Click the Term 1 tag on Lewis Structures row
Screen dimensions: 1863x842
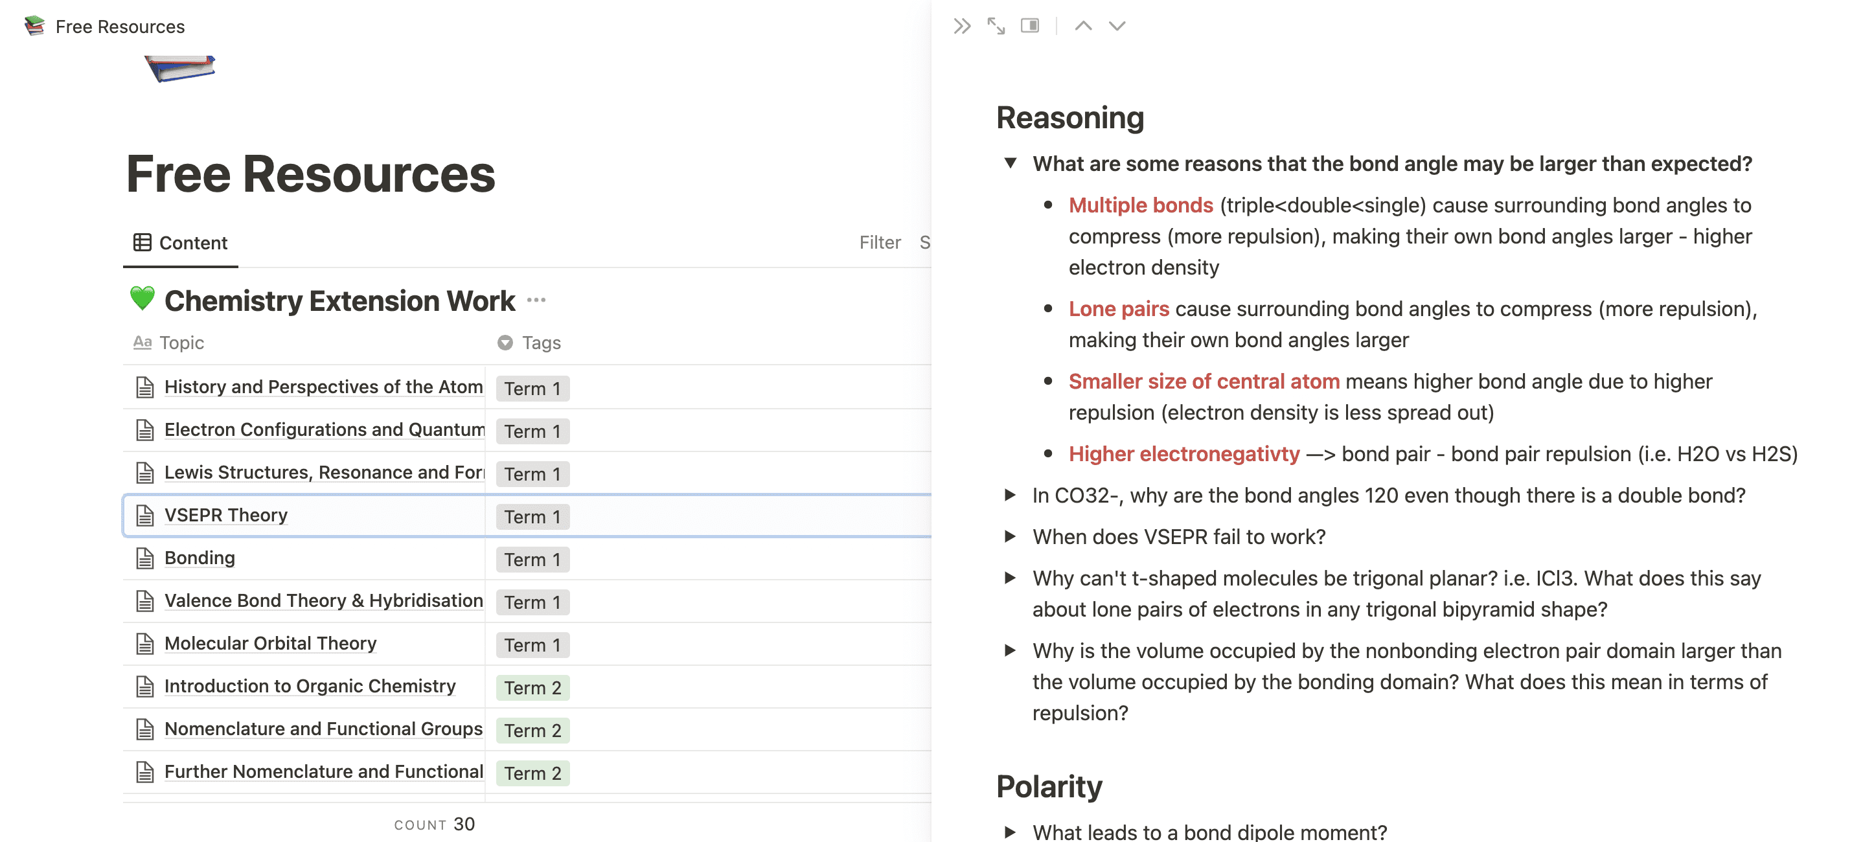(x=530, y=473)
